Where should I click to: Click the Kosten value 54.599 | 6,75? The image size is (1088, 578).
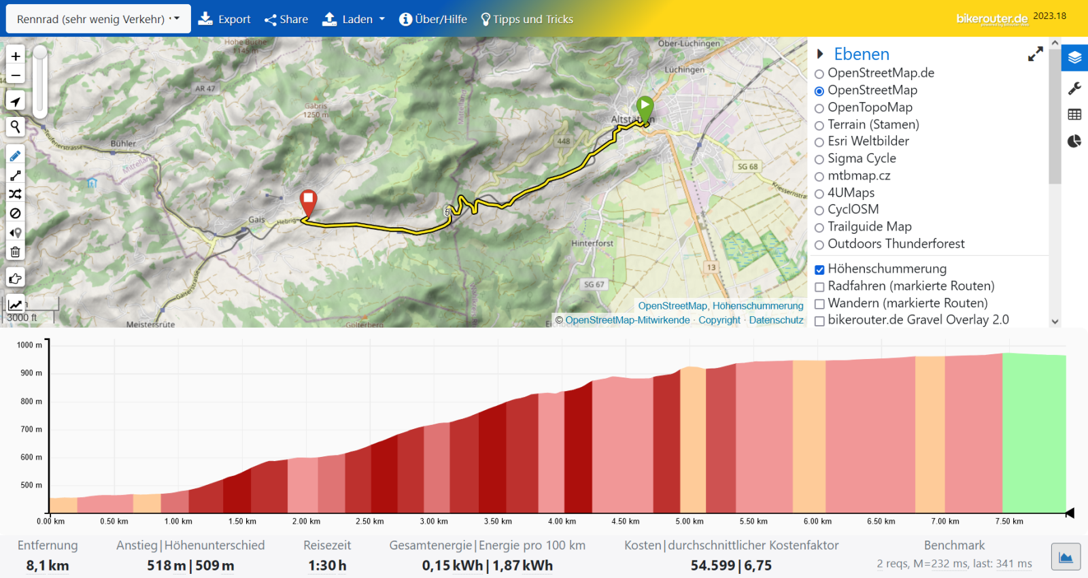point(731,566)
